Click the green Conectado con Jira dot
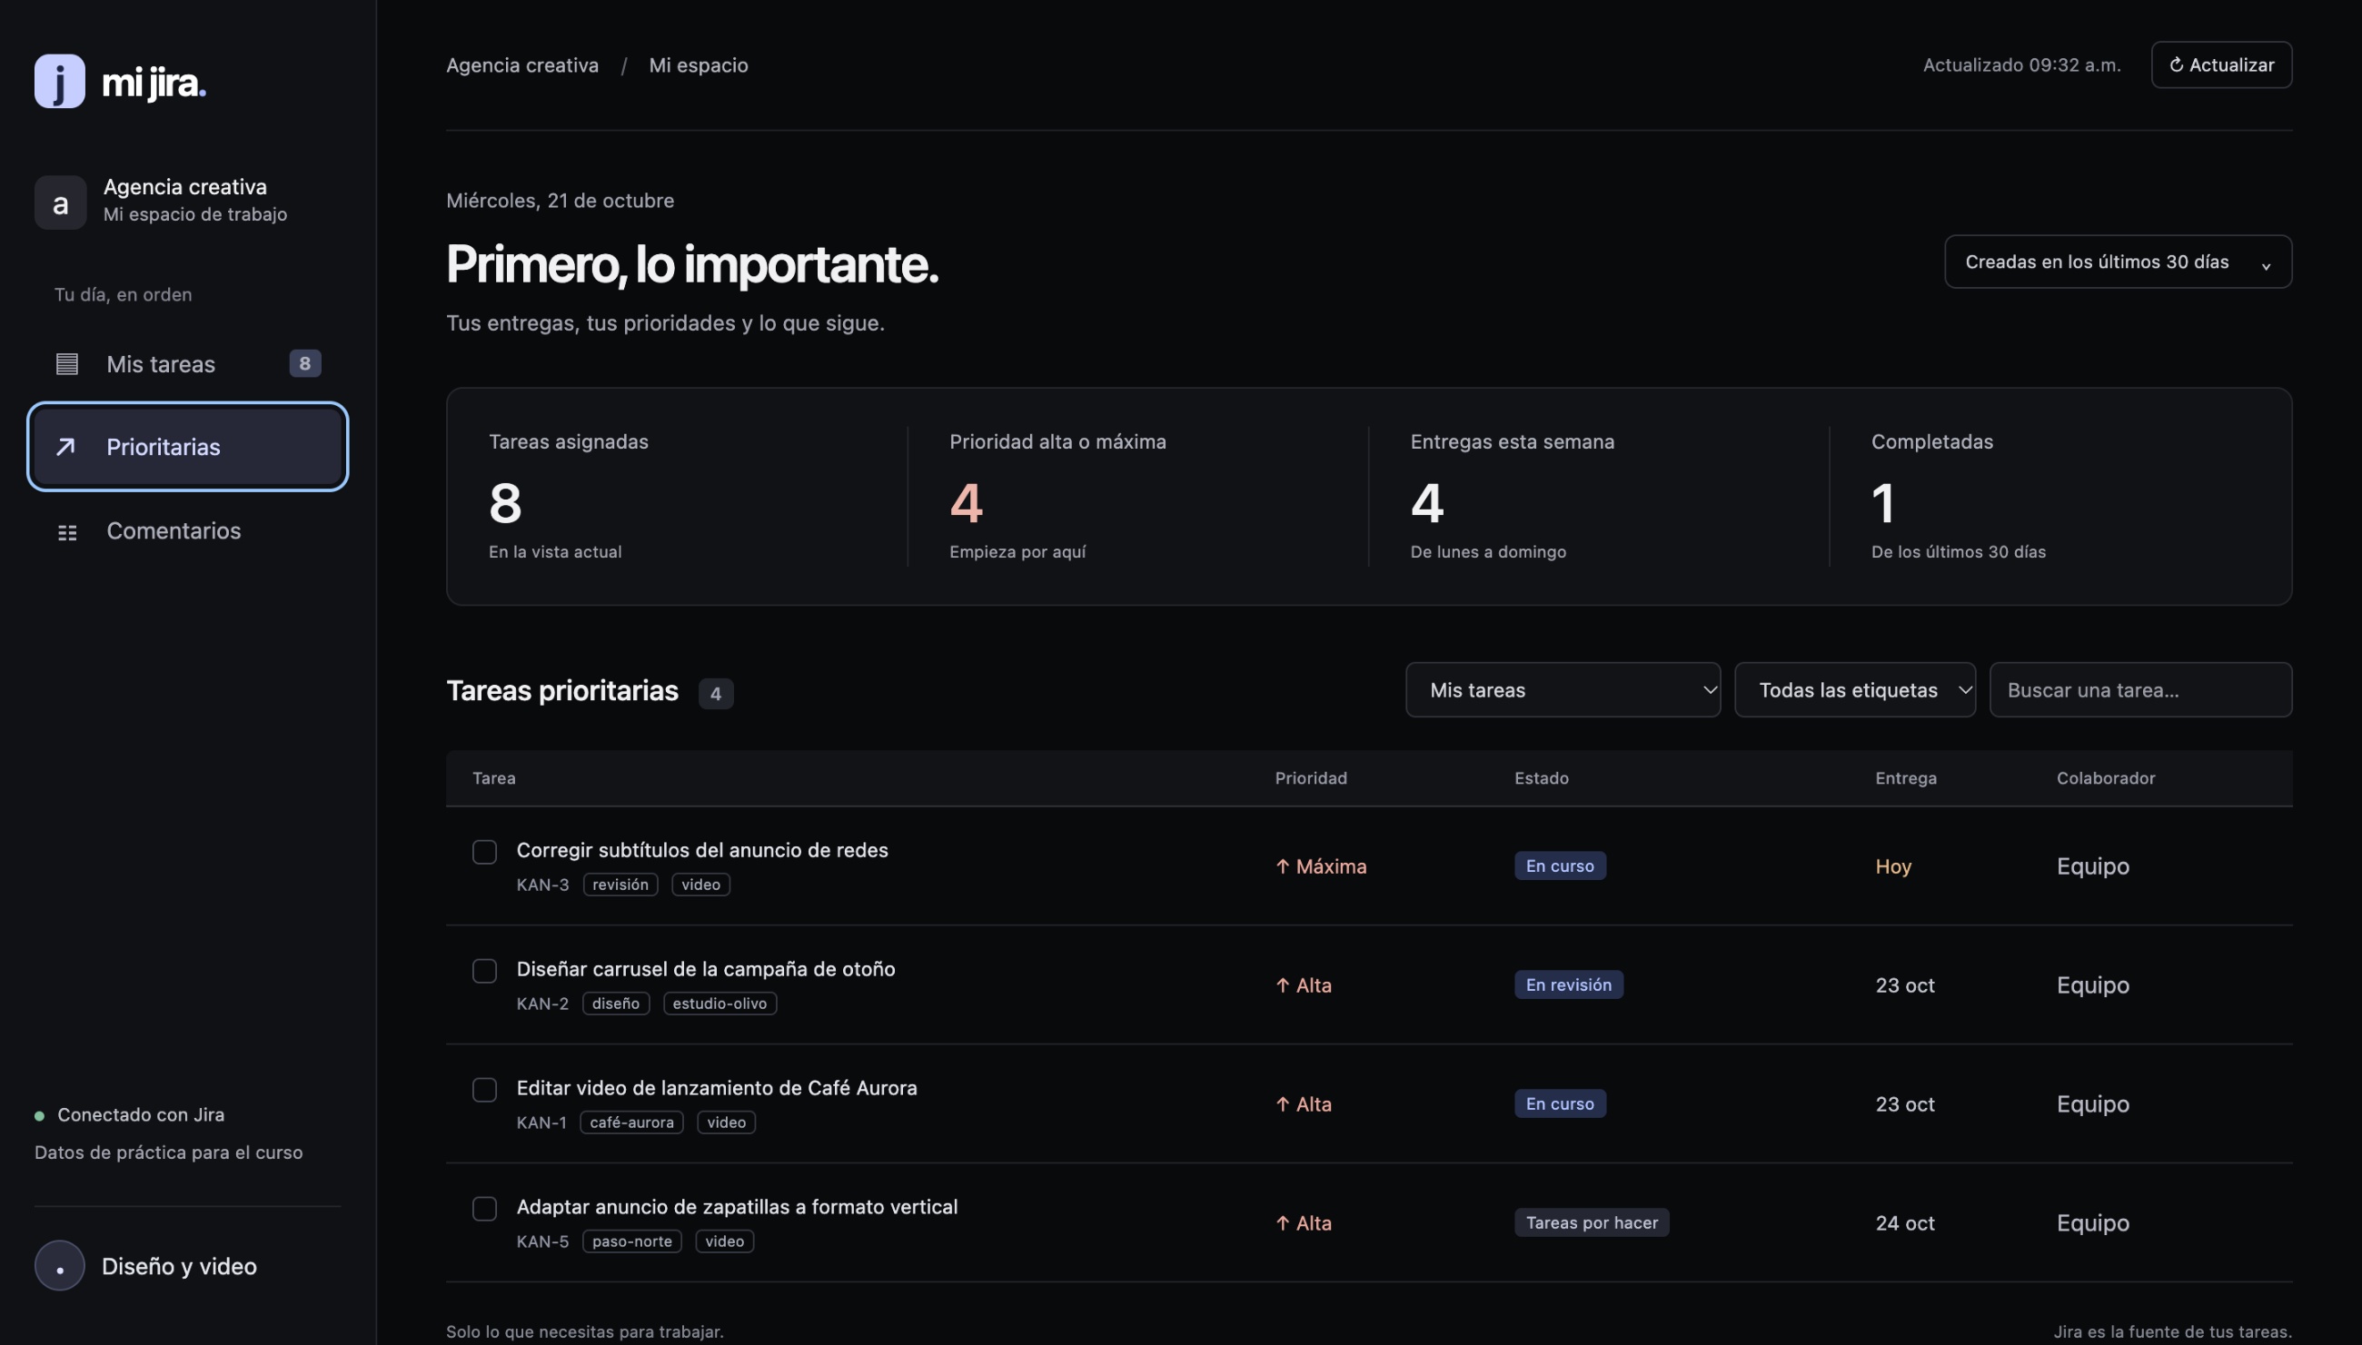 (40, 1116)
